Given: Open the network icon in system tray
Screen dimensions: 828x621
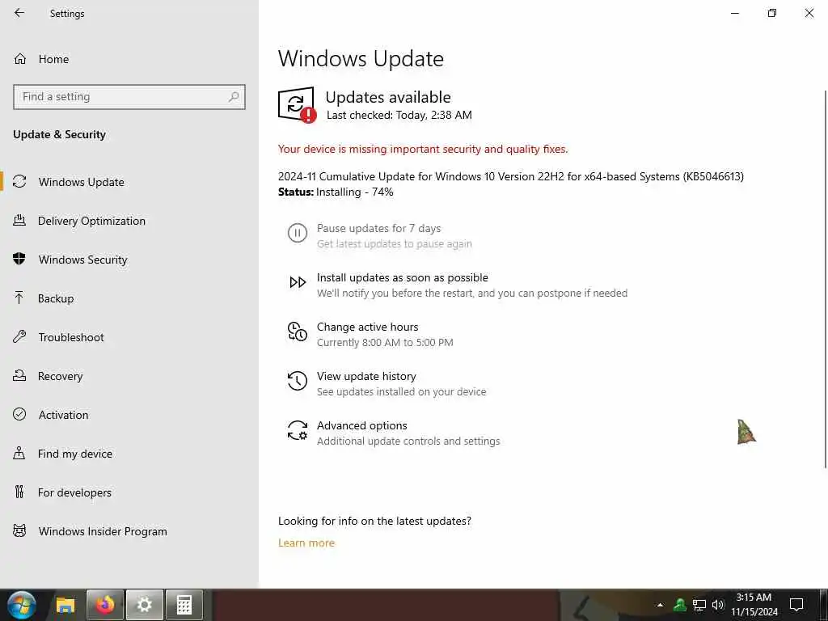Looking at the screenshot, I should (699, 605).
